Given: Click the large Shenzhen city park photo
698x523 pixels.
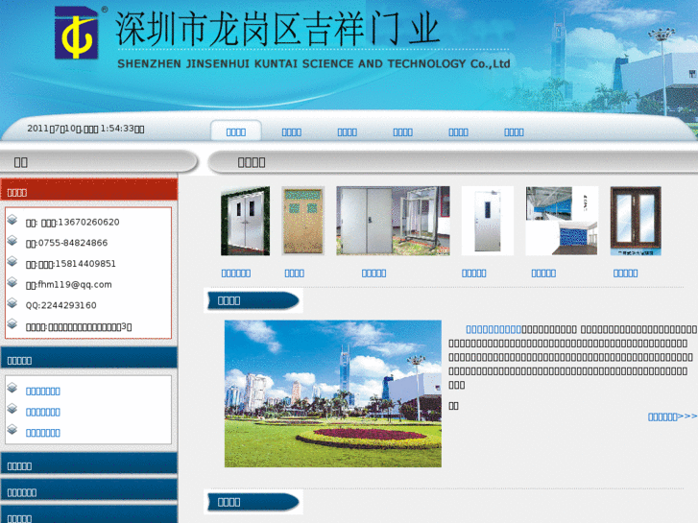Looking at the screenshot, I should 333,393.
